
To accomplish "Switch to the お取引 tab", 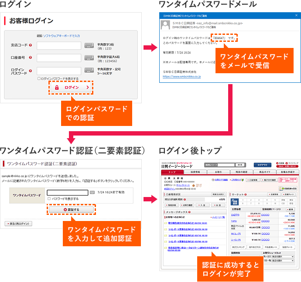I will point(219,172).
